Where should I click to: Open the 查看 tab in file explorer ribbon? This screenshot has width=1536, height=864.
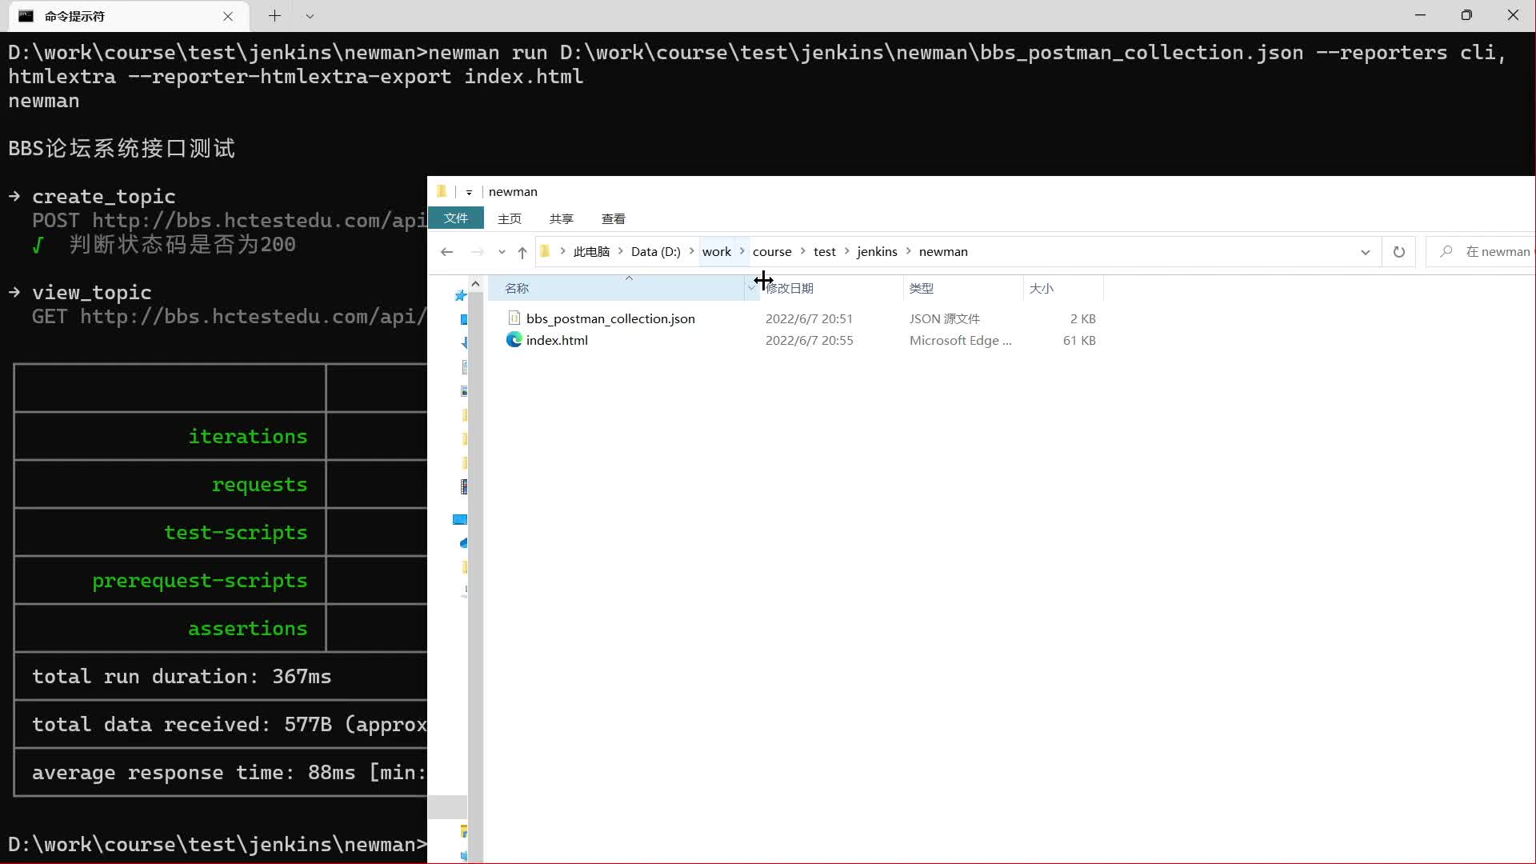614,218
